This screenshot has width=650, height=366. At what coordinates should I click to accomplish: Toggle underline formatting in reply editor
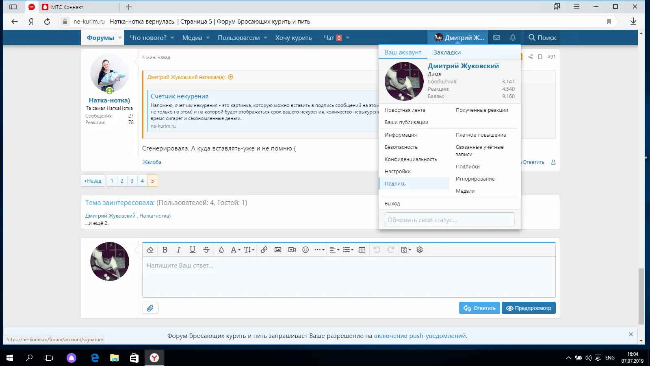tap(193, 250)
